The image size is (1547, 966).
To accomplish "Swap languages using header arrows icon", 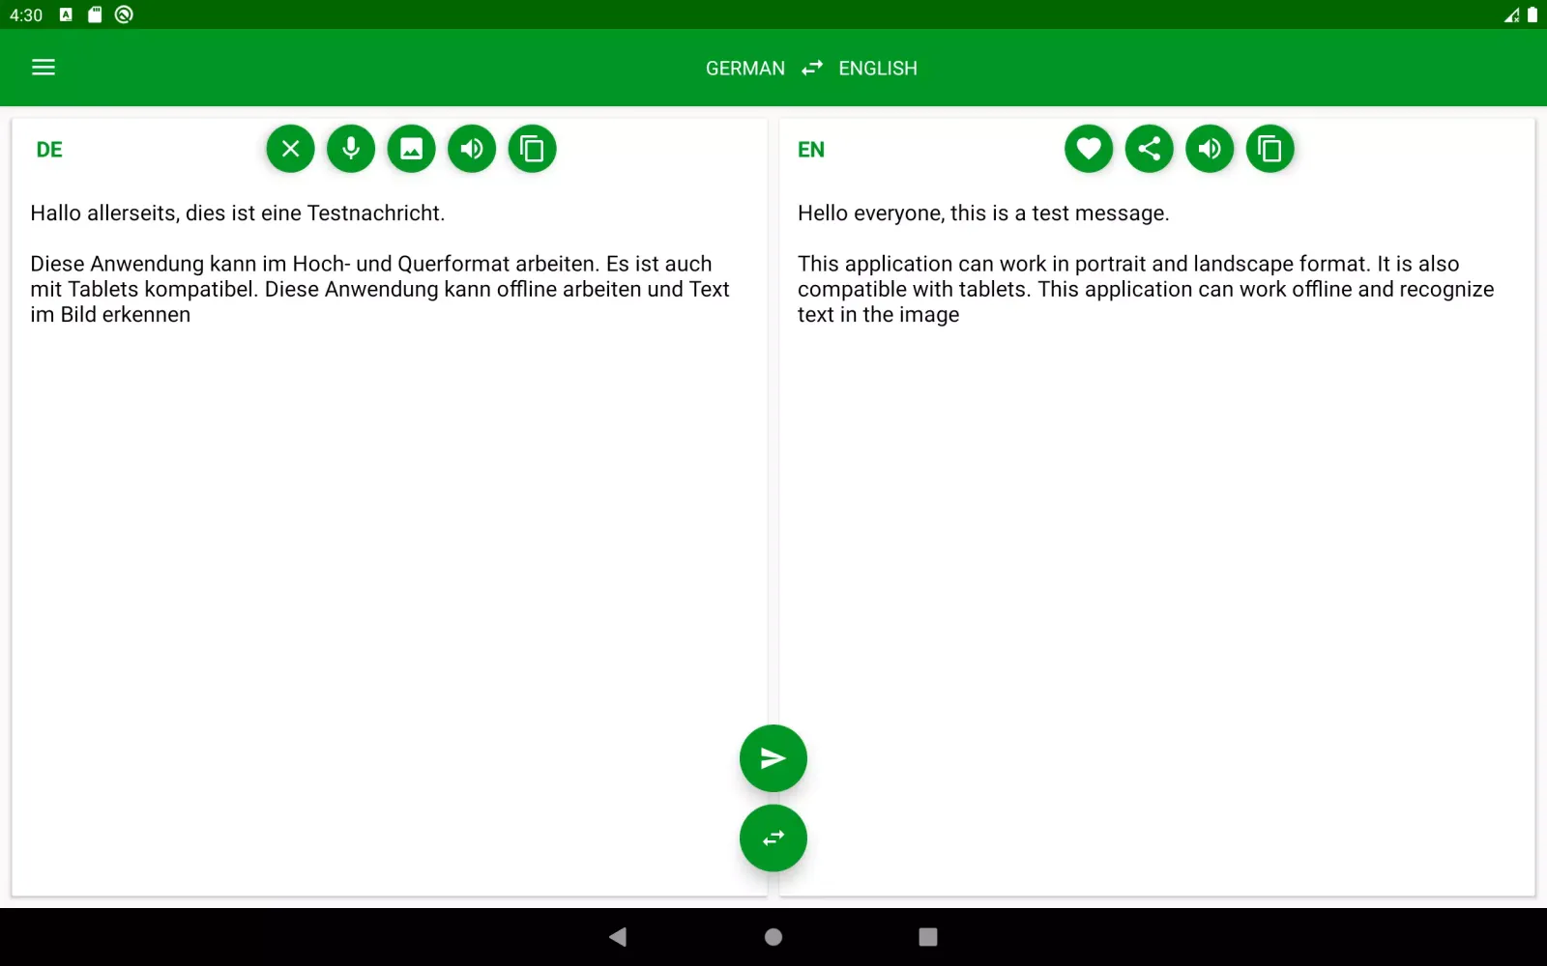I will pyautogui.click(x=812, y=68).
